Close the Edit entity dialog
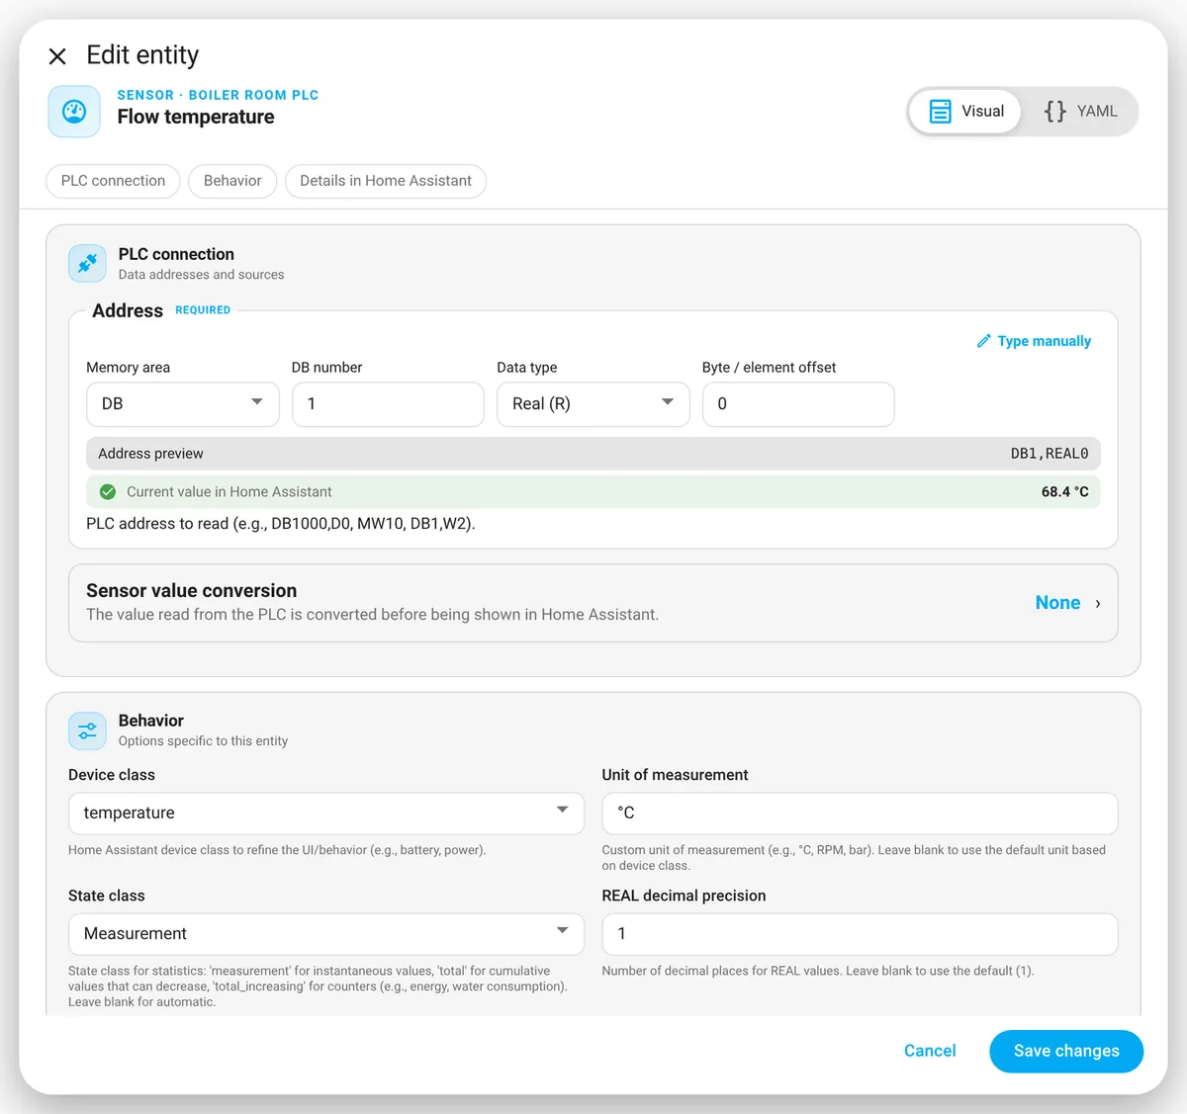 (x=57, y=56)
